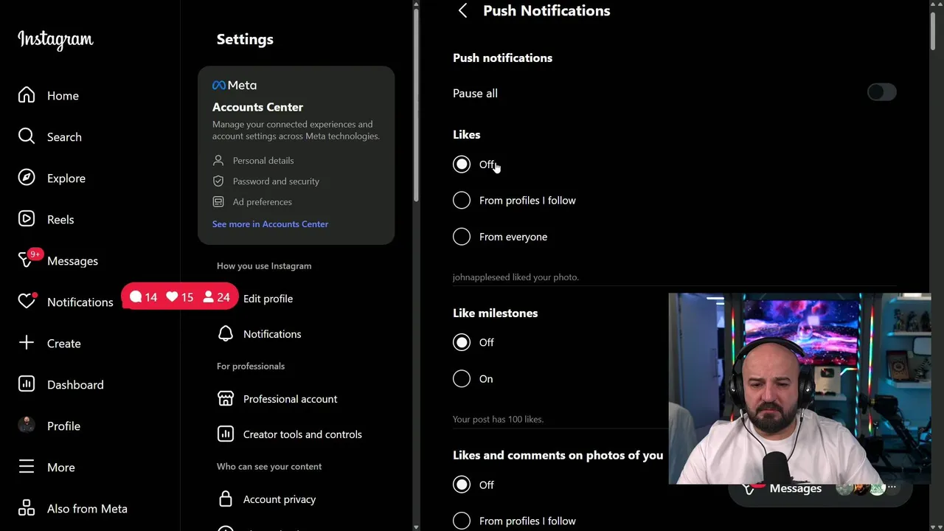Screen dimensions: 944x531
Task: Click Password and security shield icon
Action: click(x=218, y=181)
